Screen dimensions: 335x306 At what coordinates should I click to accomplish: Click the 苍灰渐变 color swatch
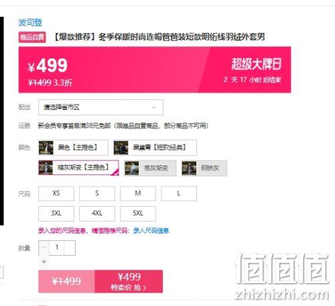tap(150, 168)
